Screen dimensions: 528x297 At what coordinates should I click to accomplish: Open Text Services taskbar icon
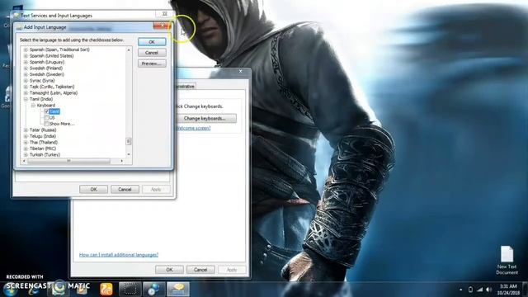(178, 290)
